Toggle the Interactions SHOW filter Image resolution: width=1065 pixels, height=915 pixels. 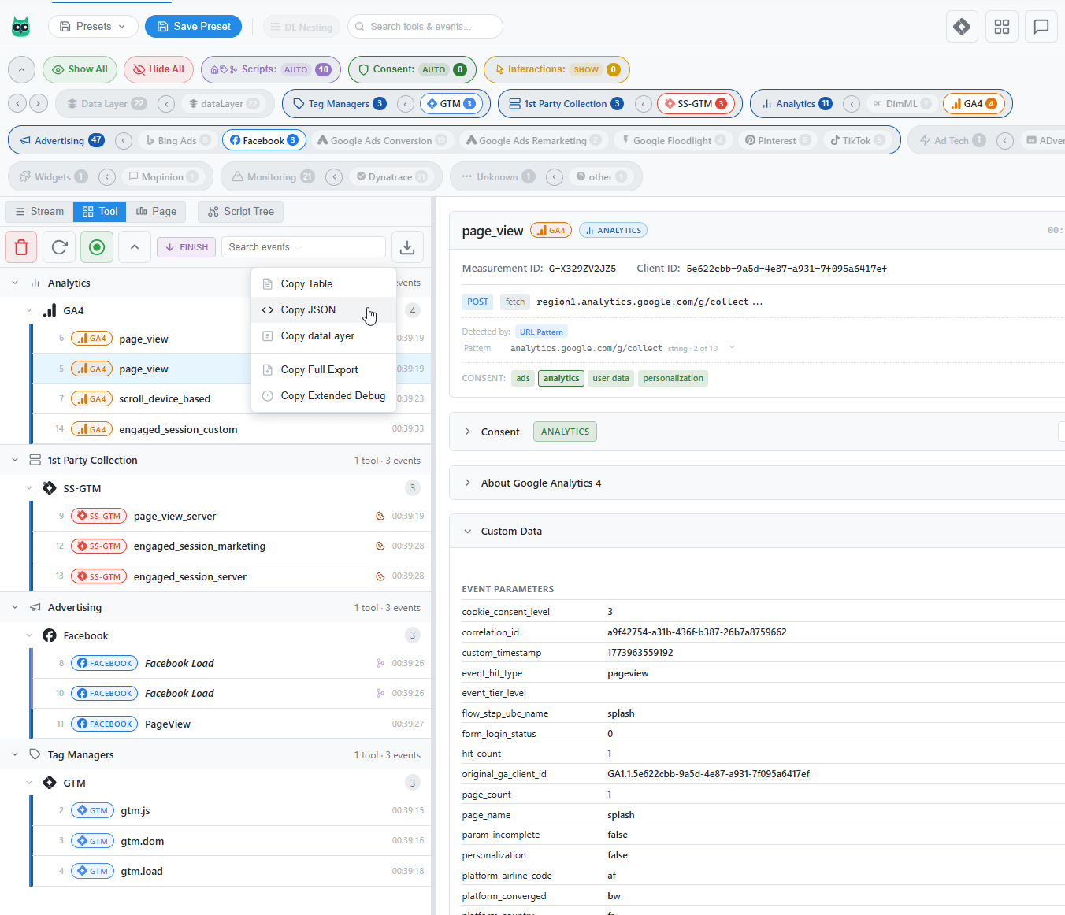tap(556, 69)
